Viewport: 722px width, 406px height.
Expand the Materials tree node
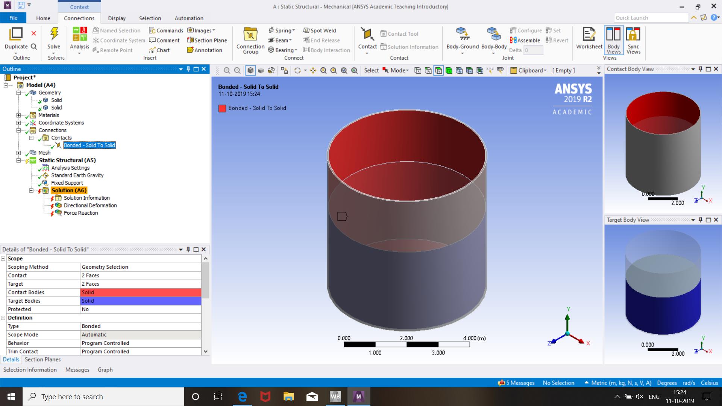pos(18,115)
